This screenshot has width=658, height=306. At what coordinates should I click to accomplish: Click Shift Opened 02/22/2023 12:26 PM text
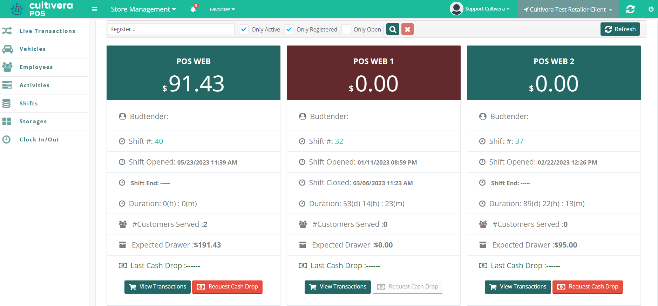(x=543, y=162)
